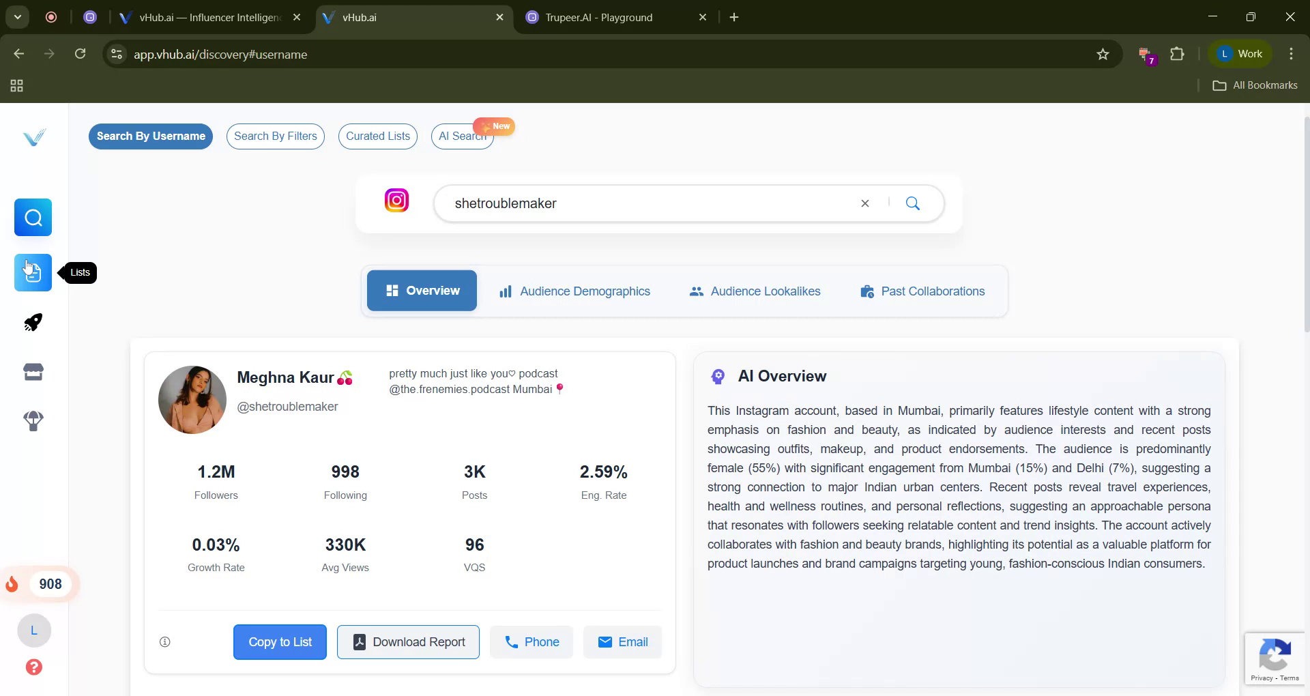Screen dimensions: 1310x696
Task: Open the tab search chevron dropdown
Action: point(18,17)
